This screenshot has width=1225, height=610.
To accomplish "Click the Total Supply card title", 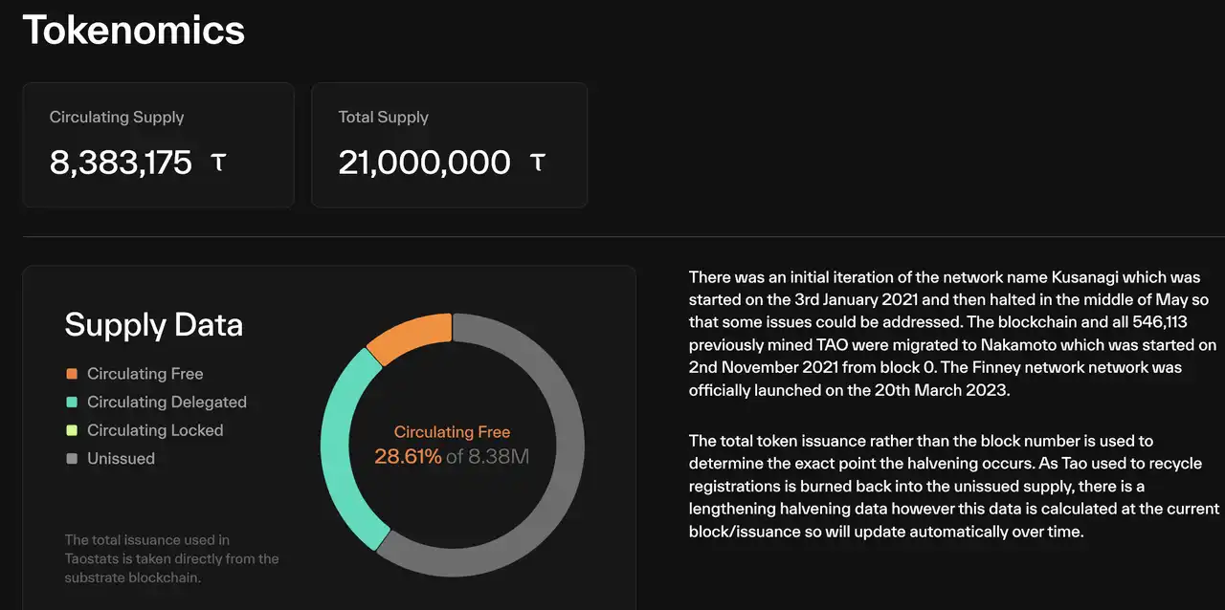I will tap(383, 118).
